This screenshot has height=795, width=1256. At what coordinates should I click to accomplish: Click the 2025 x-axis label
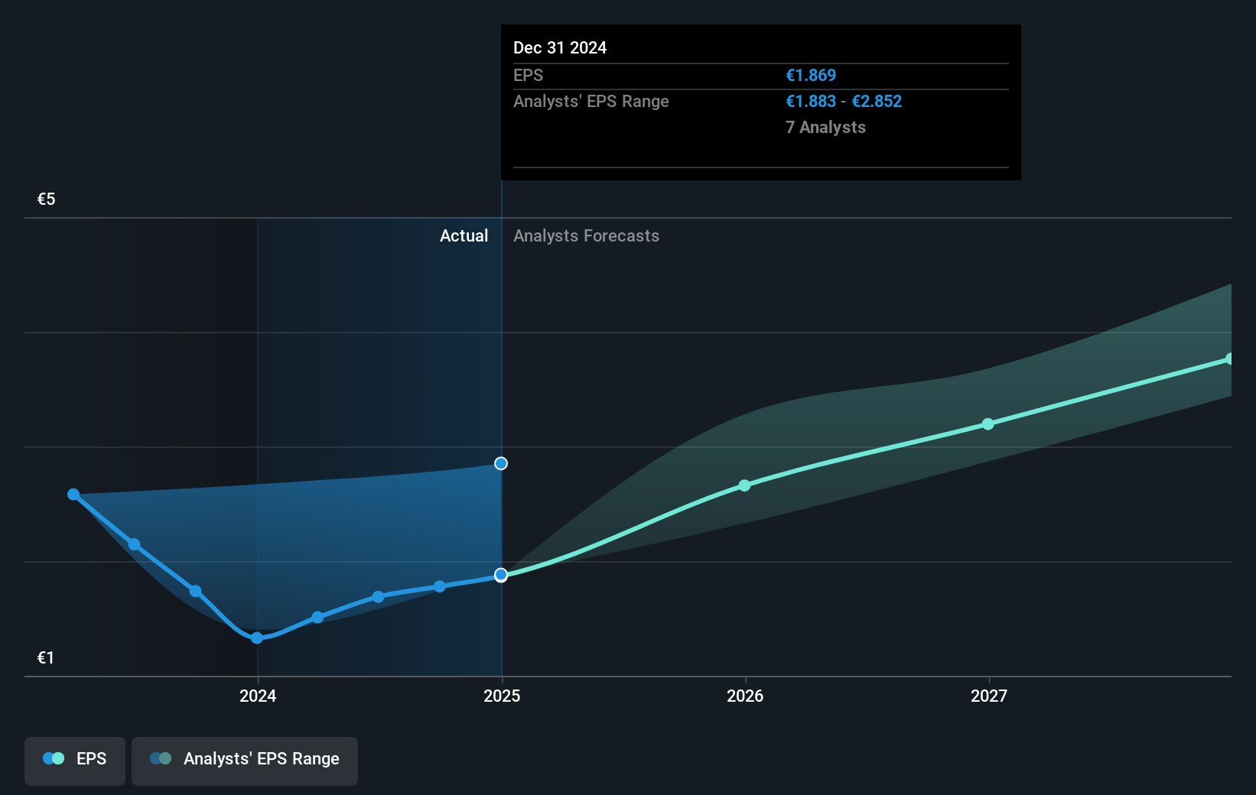(x=502, y=696)
